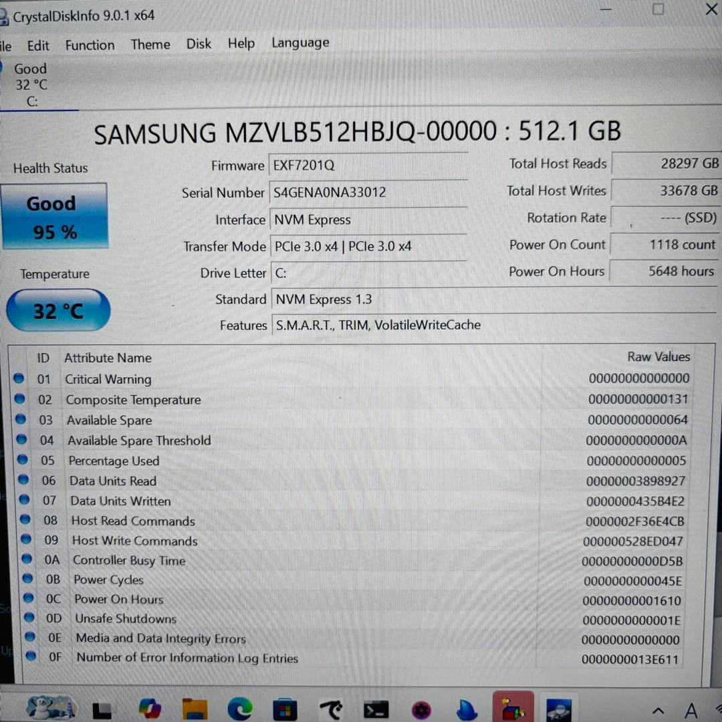
Task: Click the 32°C temperature button
Action: coord(58,310)
